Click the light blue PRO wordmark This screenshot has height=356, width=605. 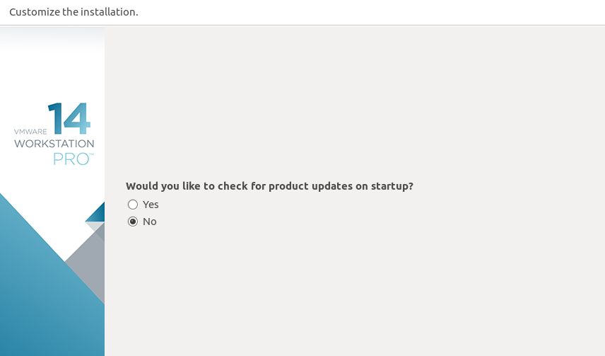(71, 159)
